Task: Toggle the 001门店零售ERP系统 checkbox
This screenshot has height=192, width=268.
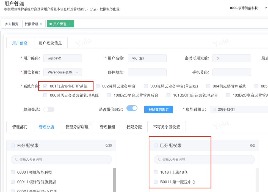Action: (45, 86)
